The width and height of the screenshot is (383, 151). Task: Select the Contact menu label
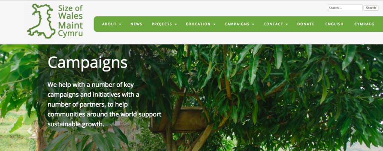point(273,24)
